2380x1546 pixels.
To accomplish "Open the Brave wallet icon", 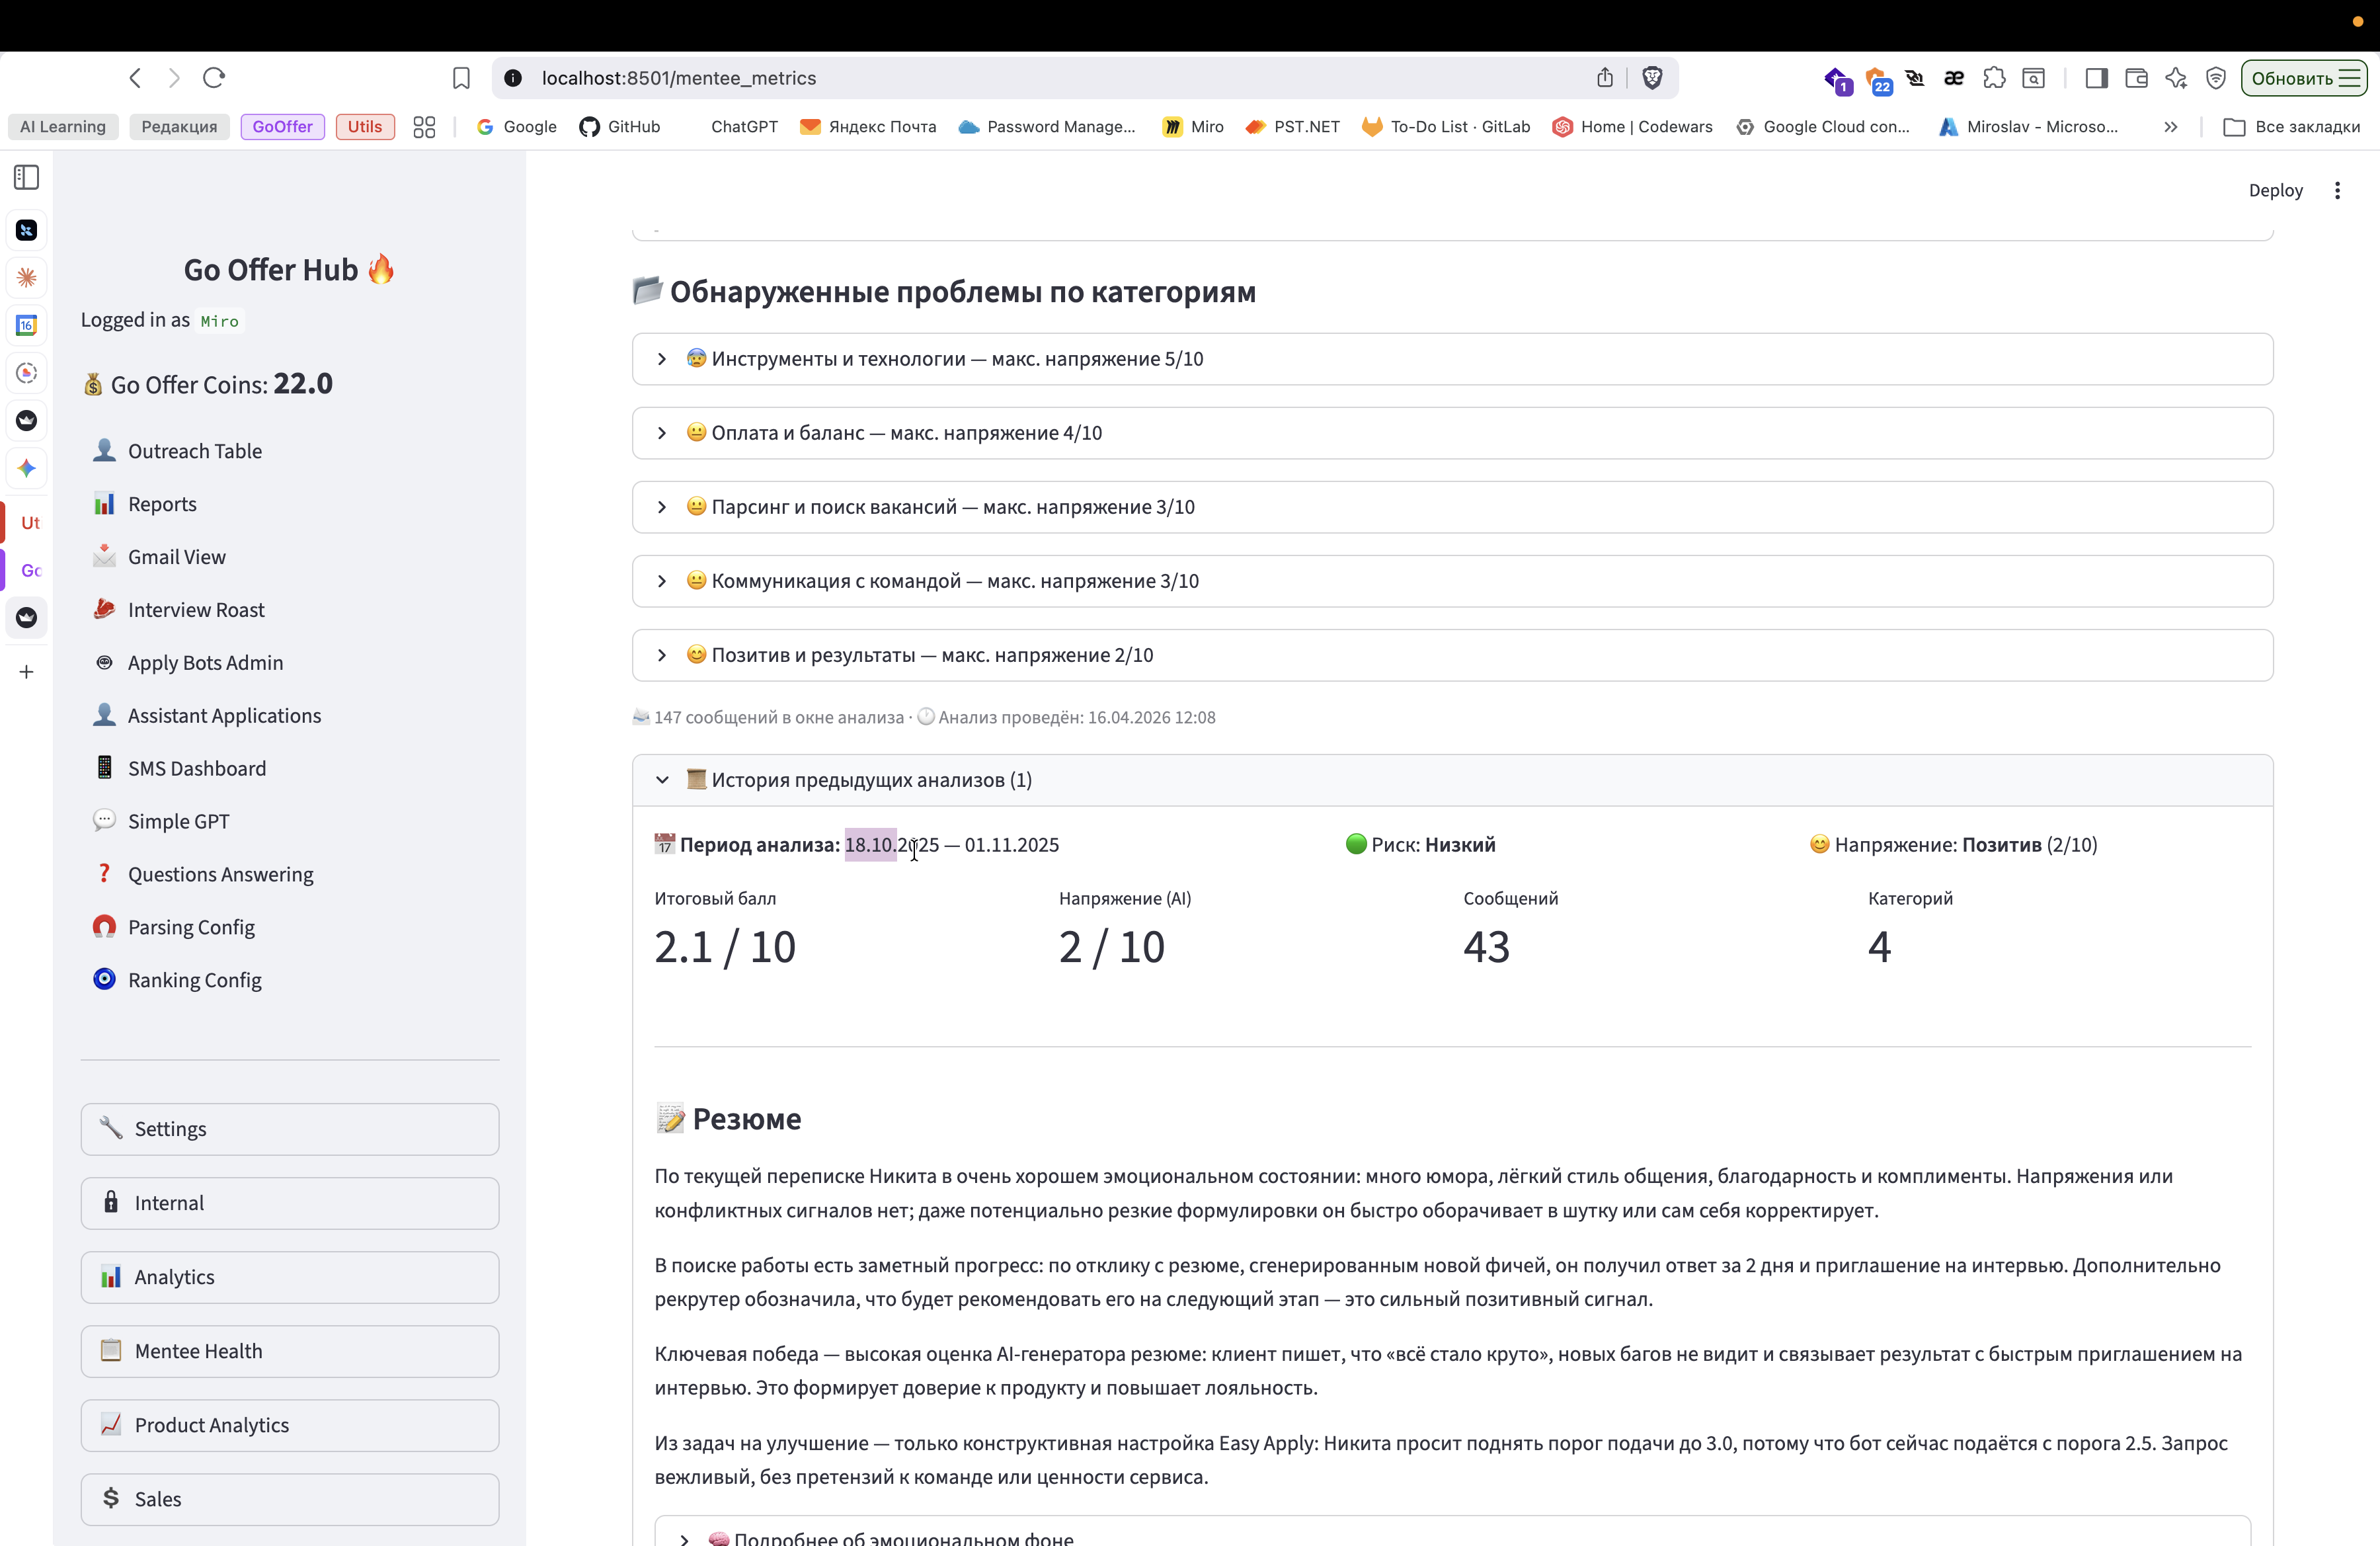I will coord(2136,78).
